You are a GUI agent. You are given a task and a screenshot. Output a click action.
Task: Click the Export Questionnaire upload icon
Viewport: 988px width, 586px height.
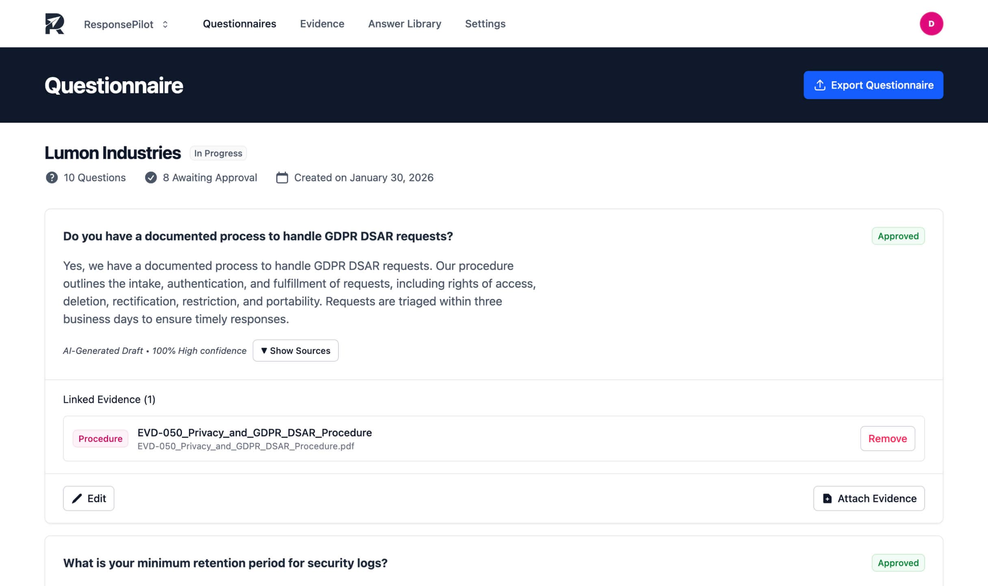(819, 85)
